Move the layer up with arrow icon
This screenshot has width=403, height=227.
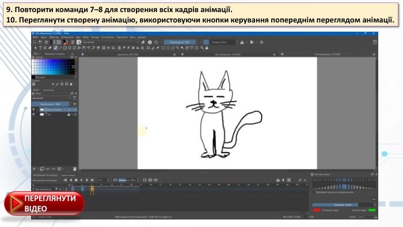54,169
